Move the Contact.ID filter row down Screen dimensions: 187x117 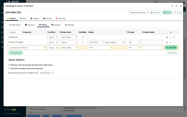(x=174, y=37)
